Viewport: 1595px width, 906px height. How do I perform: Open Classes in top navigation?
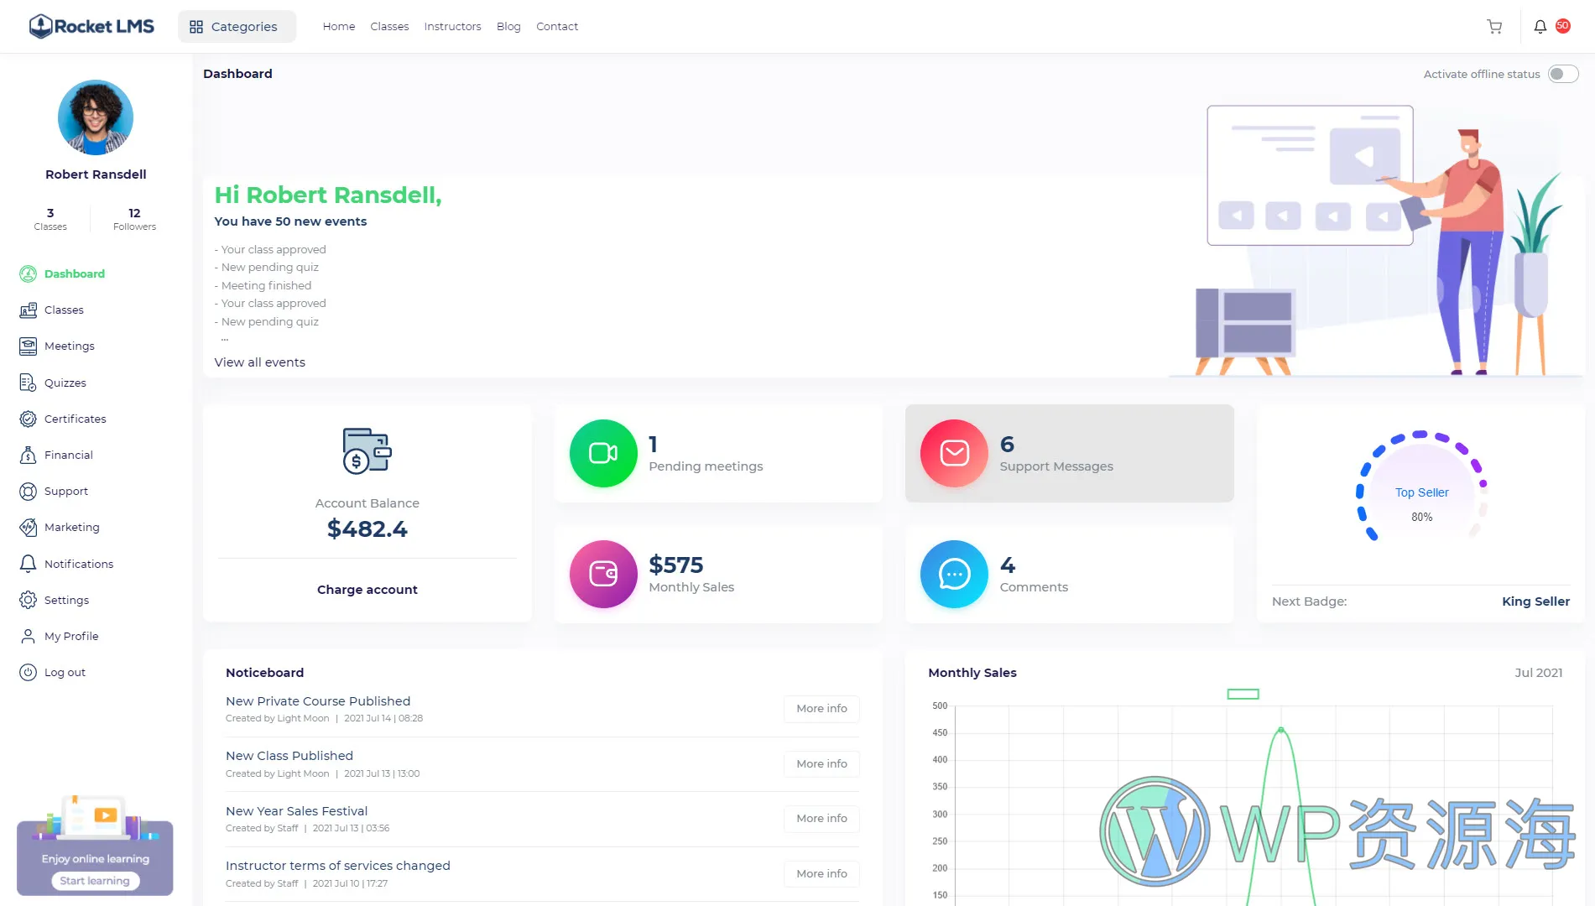tap(389, 27)
